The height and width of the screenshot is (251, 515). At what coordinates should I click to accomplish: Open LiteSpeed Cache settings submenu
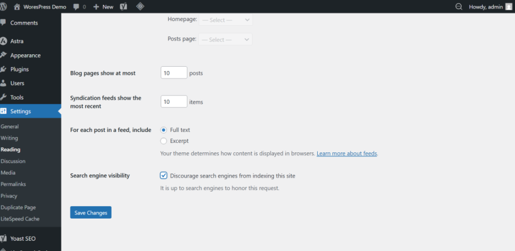coord(20,219)
